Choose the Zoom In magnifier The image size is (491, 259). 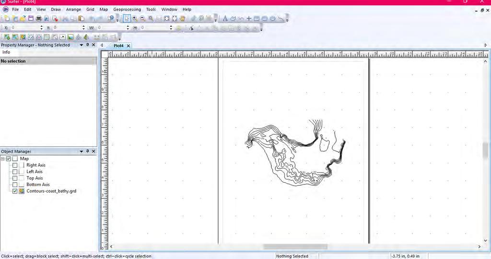pos(135,19)
